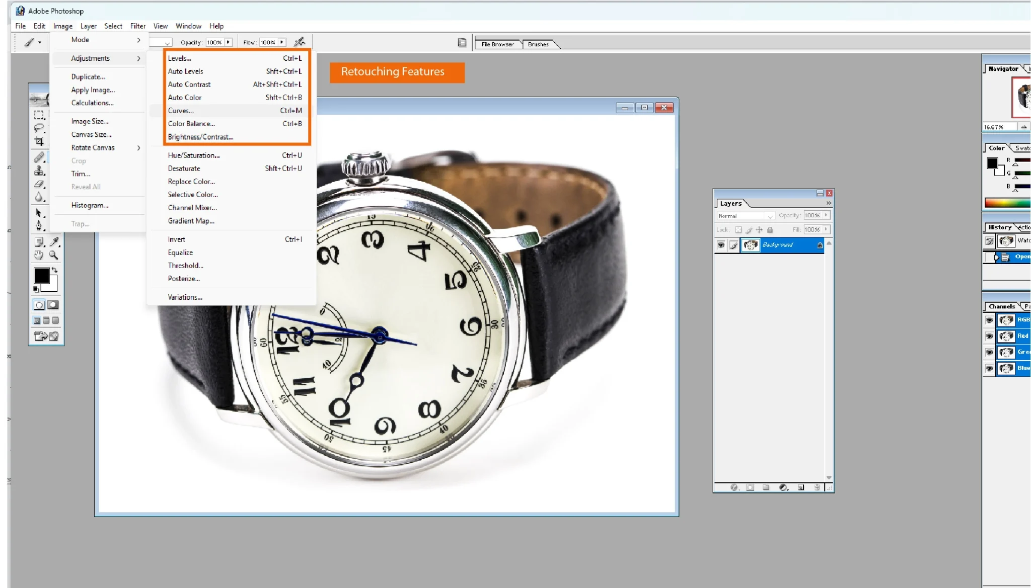Switch to the File Browser tab
Screen dimensions: 1031x588
497,44
